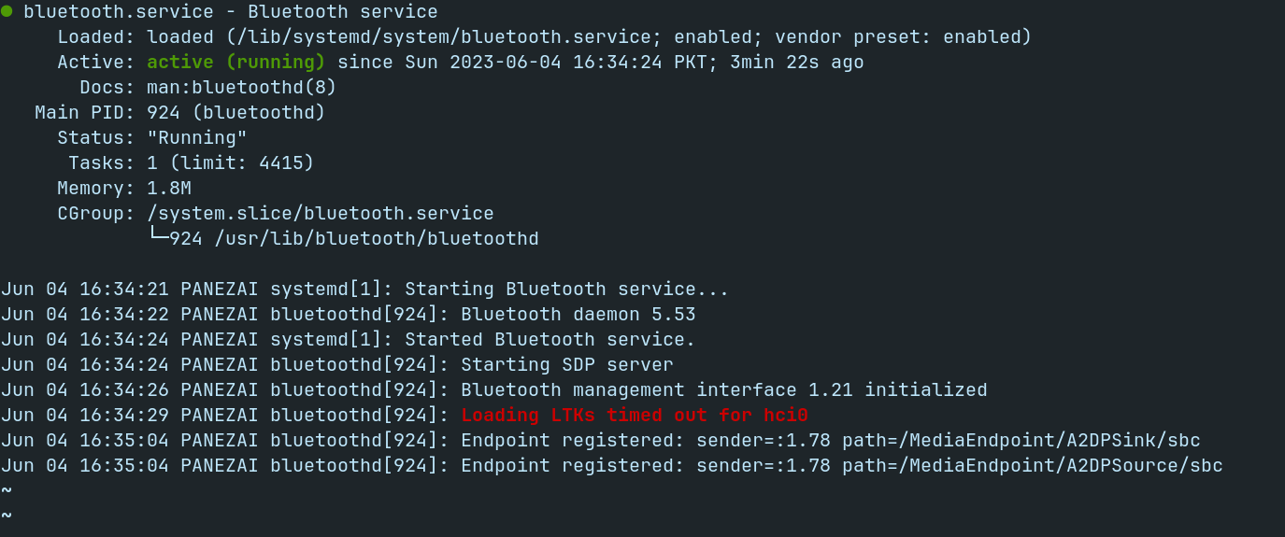Click the "Running" status value
The width and height of the screenshot is (1285, 537).
click(197, 138)
